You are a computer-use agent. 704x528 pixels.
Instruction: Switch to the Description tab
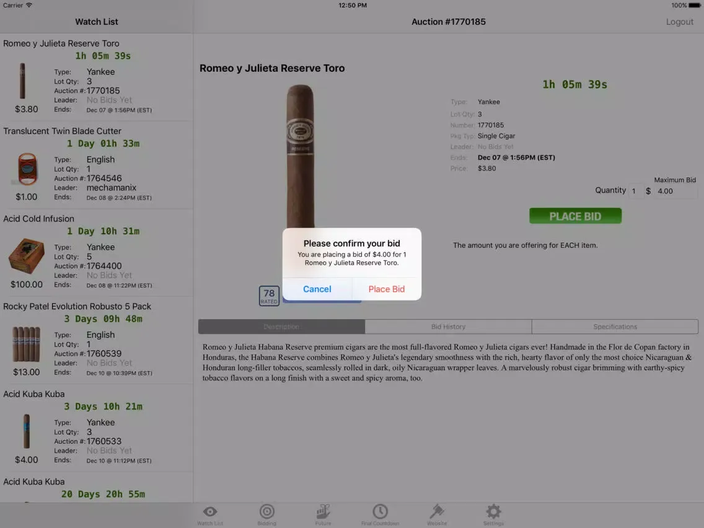pyautogui.click(x=281, y=327)
